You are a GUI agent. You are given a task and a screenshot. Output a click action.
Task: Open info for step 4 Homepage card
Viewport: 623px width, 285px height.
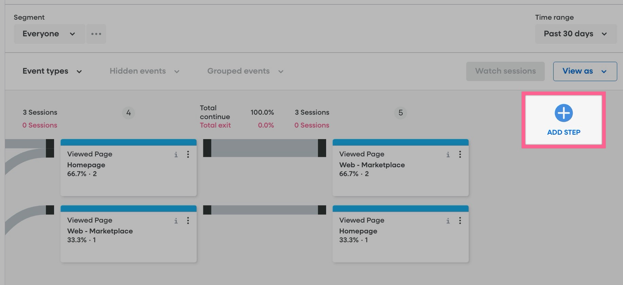click(x=176, y=155)
